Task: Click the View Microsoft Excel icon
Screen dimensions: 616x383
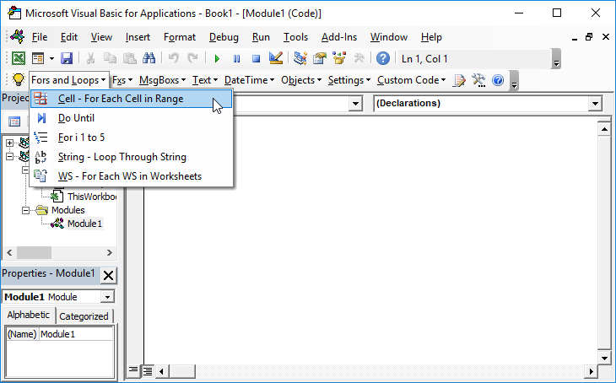Action: tap(18, 58)
